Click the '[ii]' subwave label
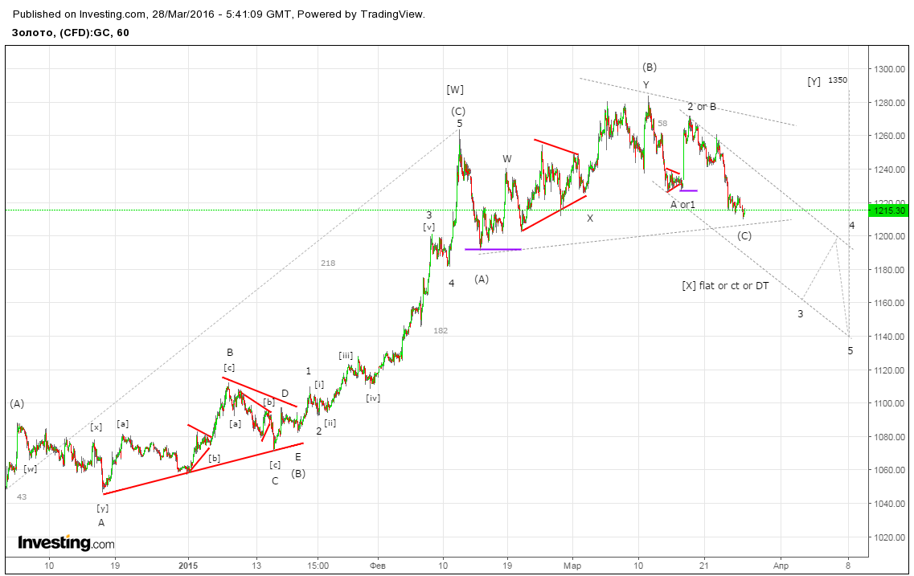Screen dimensions: 914x576 330,423
